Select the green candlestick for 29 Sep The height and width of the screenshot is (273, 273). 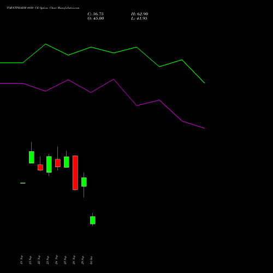click(x=84, y=182)
